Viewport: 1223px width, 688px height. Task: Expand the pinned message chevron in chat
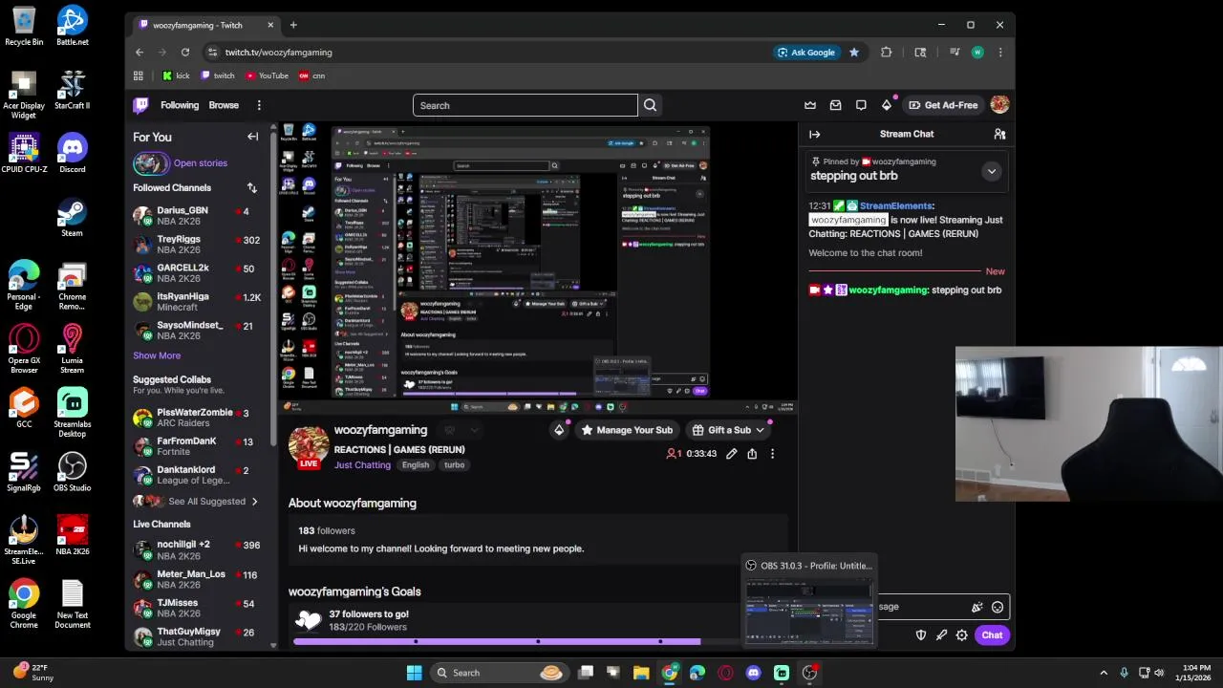tap(992, 171)
